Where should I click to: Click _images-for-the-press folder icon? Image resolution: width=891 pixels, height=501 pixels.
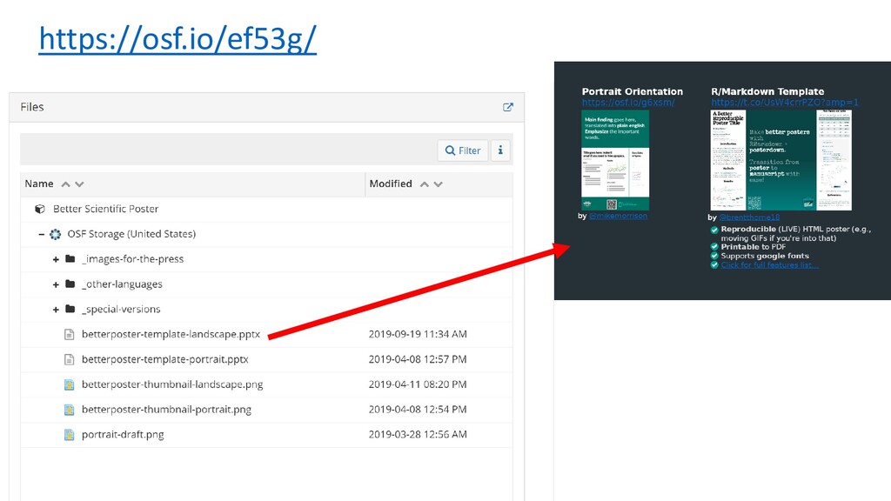pyautogui.click(x=70, y=259)
